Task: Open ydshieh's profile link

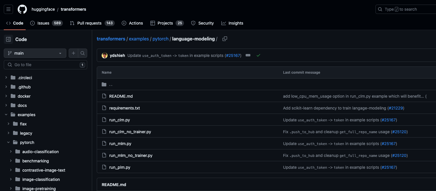Action: pyautogui.click(x=117, y=55)
